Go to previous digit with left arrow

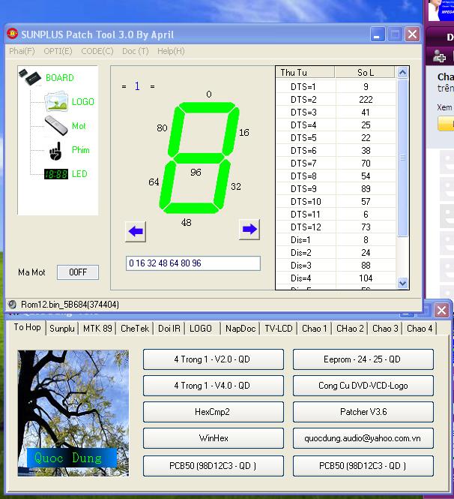tap(136, 231)
